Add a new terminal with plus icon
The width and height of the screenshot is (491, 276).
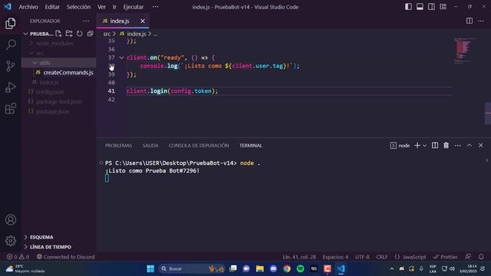(x=417, y=146)
